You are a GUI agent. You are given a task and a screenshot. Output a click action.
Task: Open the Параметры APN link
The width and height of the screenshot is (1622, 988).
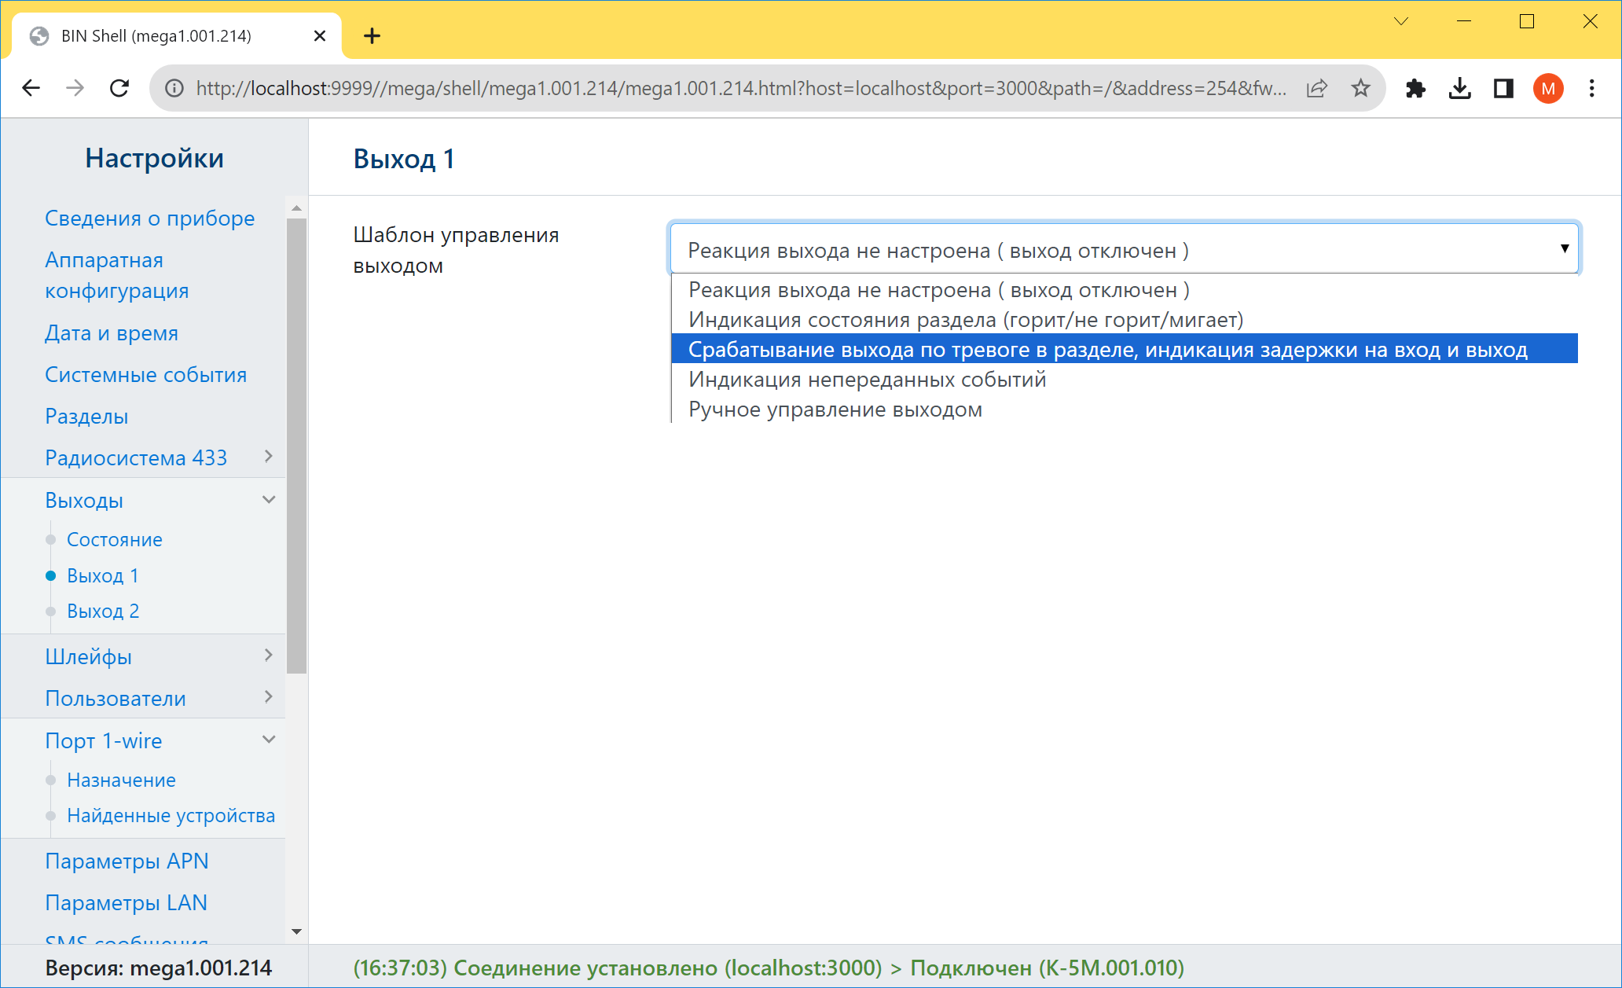[x=127, y=861]
